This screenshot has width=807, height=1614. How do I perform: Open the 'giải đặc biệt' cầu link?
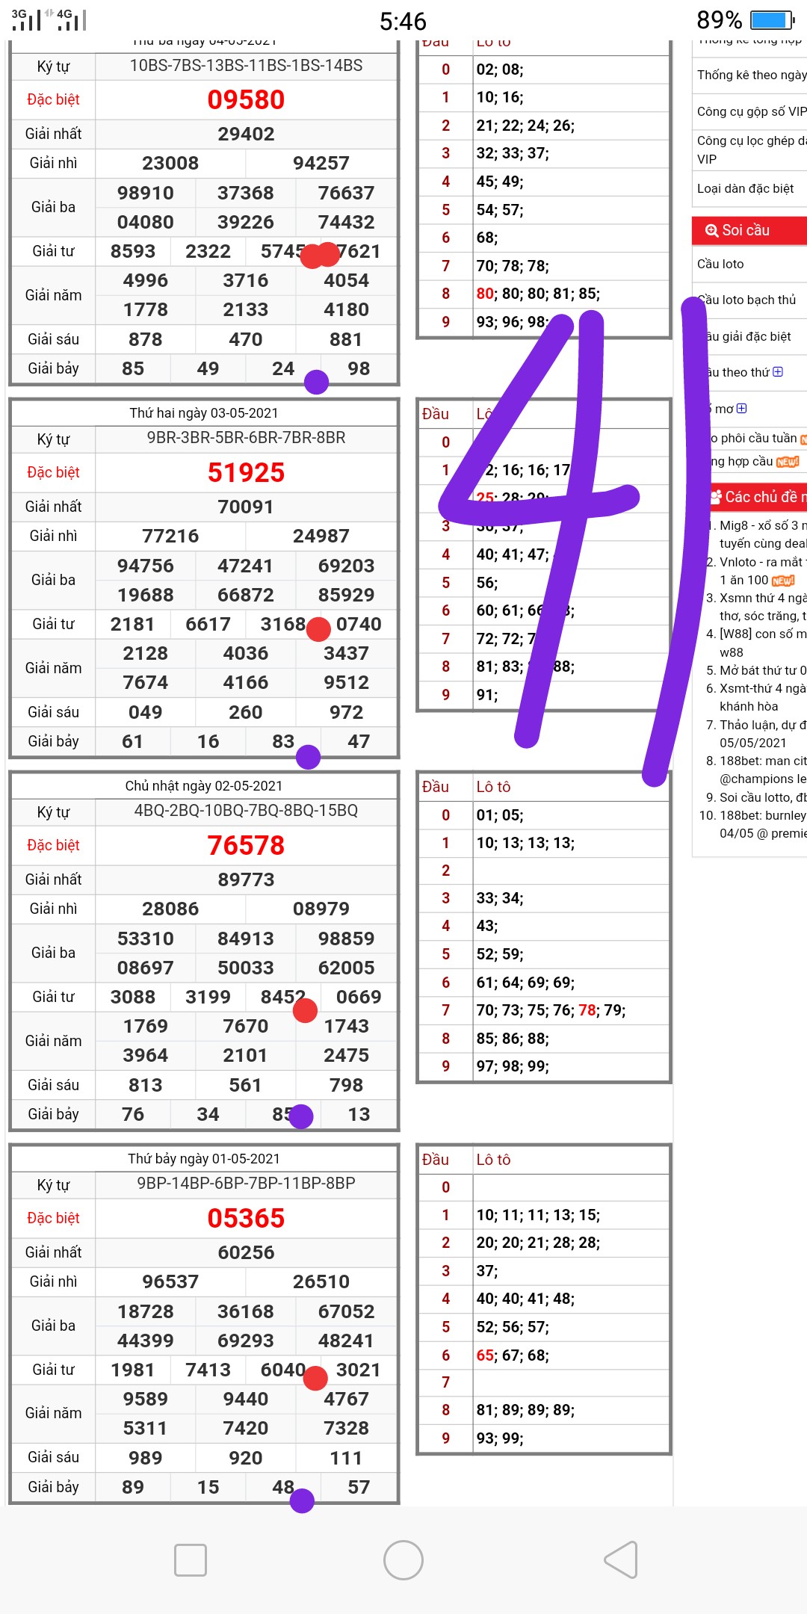point(748,336)
